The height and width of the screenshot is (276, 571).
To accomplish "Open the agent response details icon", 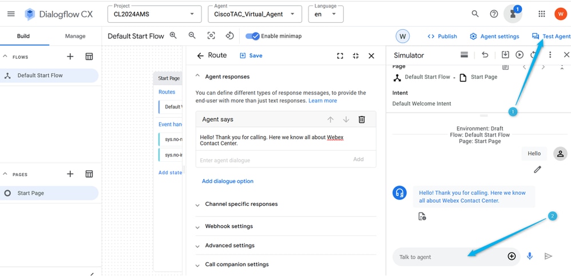I will (x=422, y=217).
